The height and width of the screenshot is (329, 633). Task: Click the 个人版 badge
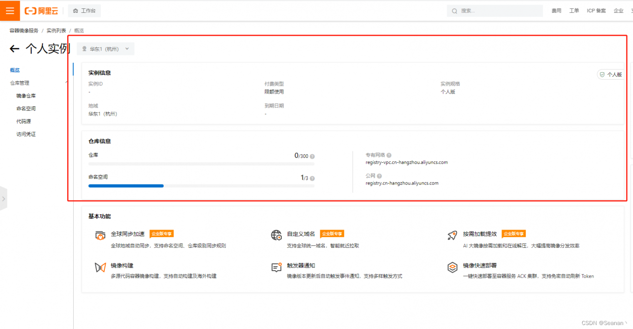tap(611, 75)
